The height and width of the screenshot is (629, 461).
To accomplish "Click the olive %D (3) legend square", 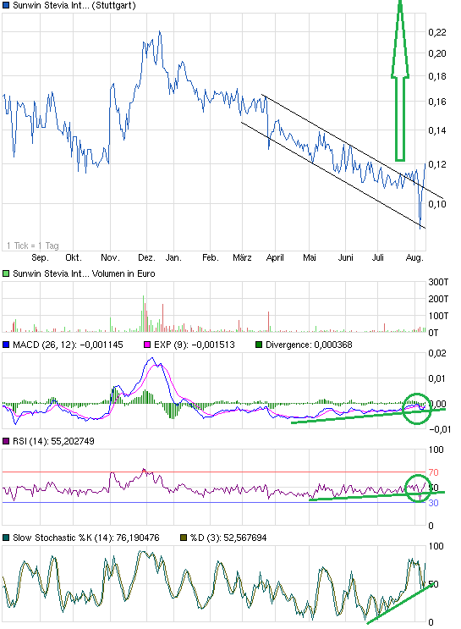I will [184, 538].
